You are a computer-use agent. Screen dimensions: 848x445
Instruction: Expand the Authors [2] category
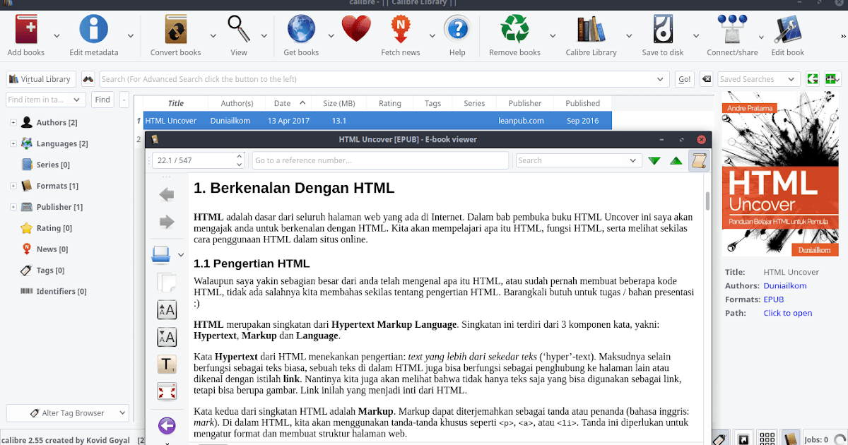coord(13,123)
